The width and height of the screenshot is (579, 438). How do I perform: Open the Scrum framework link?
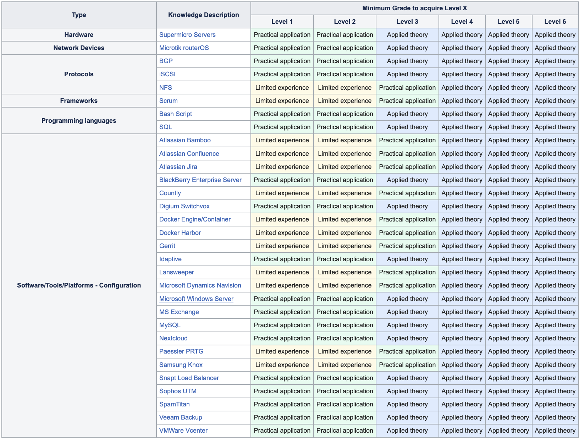pyautogui.click(x=168, y=101)
